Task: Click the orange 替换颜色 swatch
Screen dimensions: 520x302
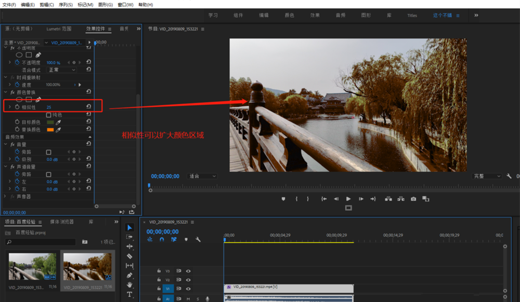Action: point(50,129)
